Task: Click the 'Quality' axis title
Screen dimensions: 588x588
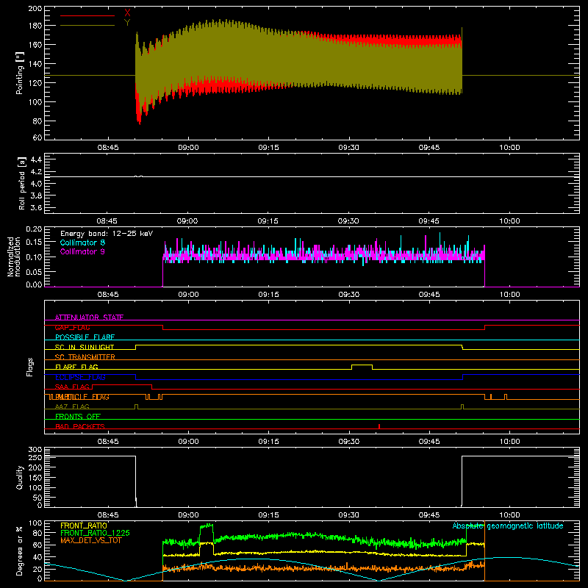Action: tap(20, 477)
